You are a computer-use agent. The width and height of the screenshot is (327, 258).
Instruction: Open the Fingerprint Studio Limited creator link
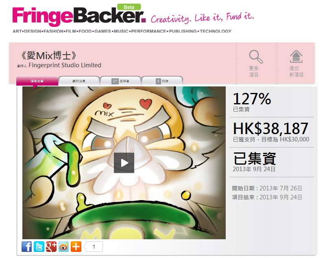65,65
